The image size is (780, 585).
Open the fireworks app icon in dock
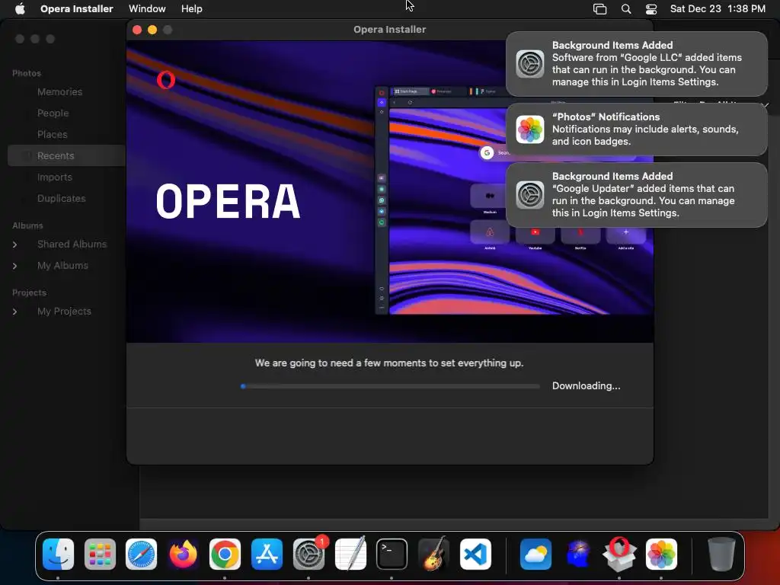pos(577,555)
